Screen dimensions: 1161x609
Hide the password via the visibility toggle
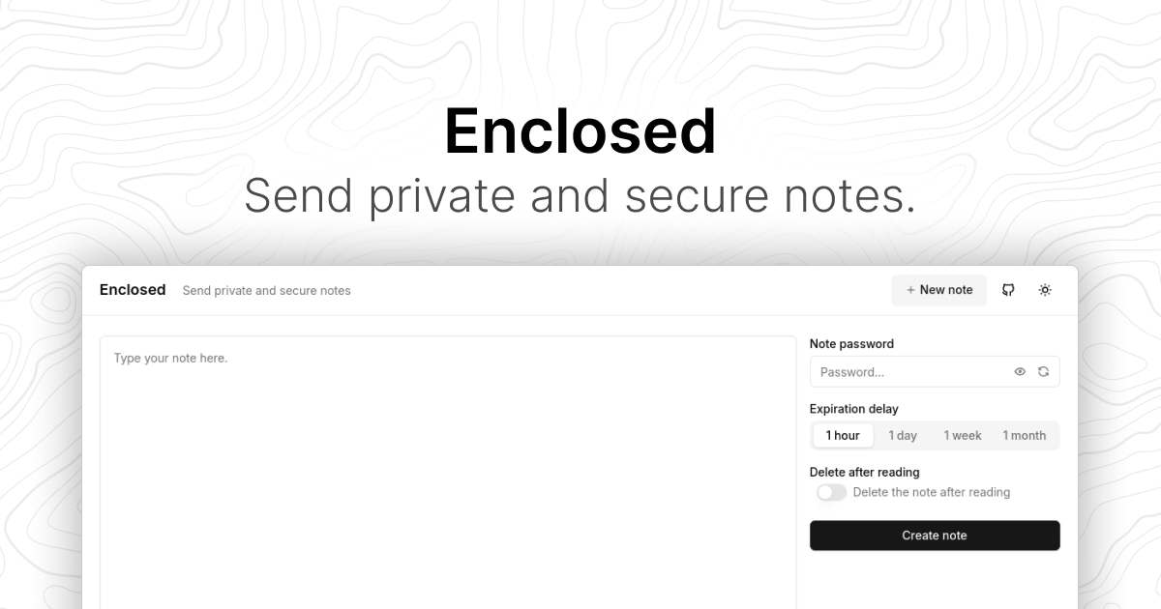[1020, 371]
